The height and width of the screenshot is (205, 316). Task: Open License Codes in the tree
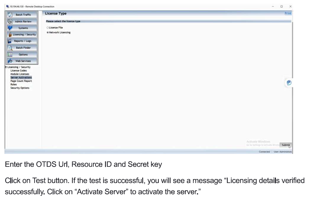19,71
